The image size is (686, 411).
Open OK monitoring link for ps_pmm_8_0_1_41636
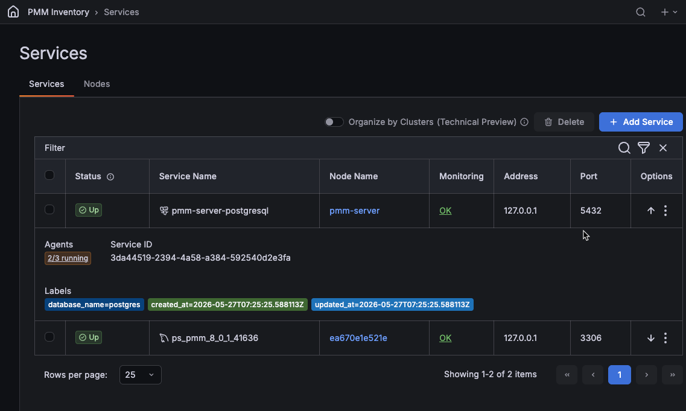point(445,339)
